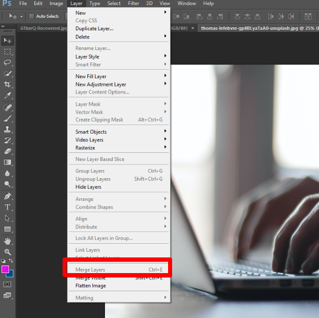319x318 pixels.
Task: Activate the Horizontal Type tool
Action: coord(8,207)
